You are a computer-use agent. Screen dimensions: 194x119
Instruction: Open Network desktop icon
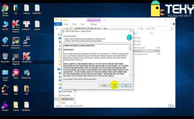click(5, 42)
